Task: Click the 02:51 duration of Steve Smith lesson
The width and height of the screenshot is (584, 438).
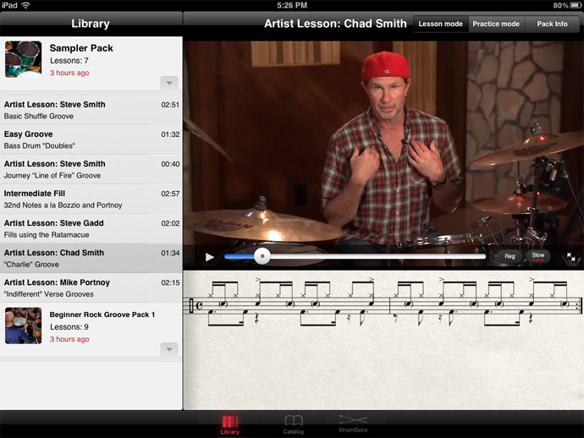Action: [170, 105]
